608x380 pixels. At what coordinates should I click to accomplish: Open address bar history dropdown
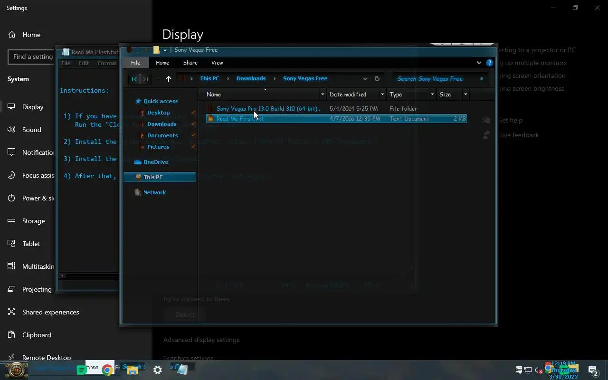[x=365, y=79]
